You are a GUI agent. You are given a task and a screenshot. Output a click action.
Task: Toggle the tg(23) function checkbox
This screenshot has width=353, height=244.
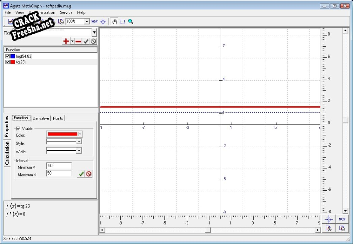tap(7, 62)
